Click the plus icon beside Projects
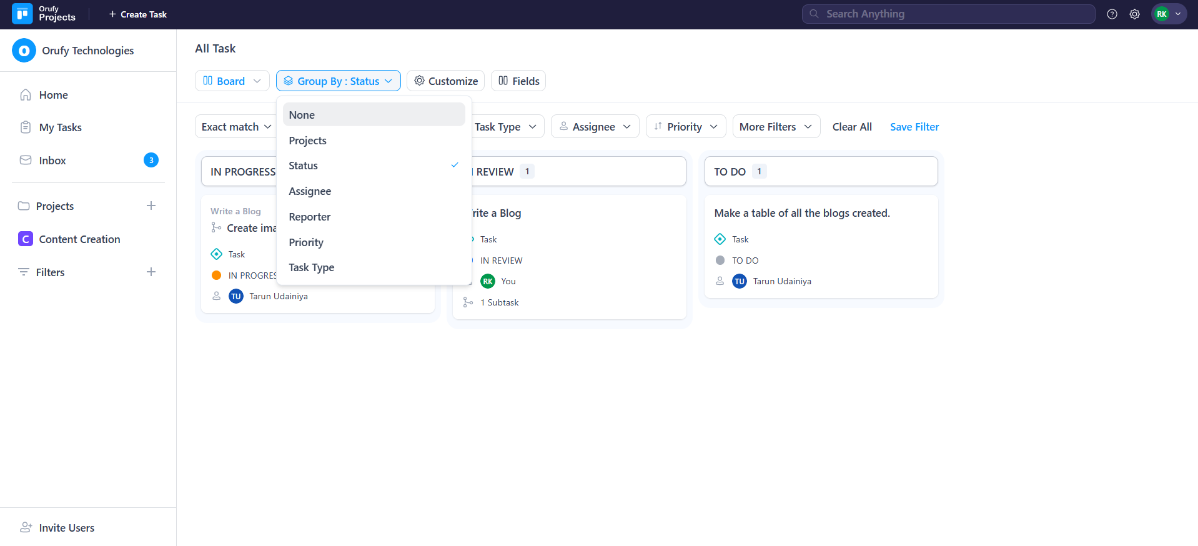 pos(151,206)
